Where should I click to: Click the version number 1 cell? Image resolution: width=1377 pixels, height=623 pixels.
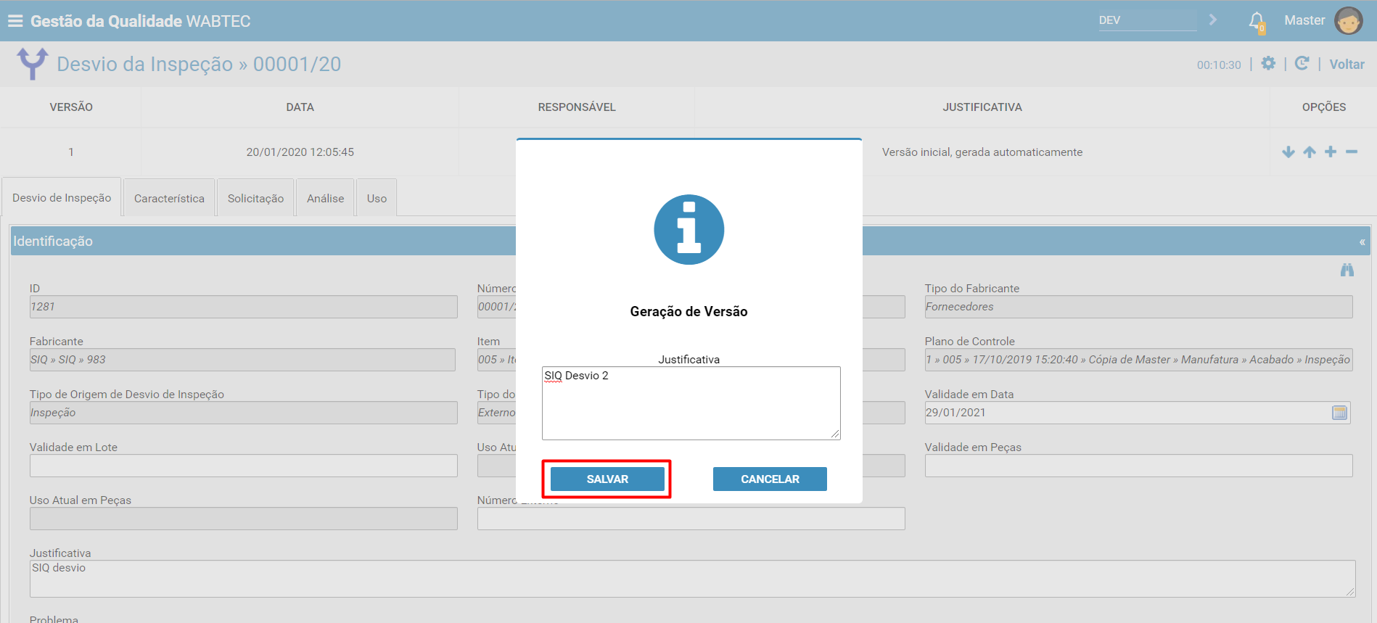tap(71, 152)
